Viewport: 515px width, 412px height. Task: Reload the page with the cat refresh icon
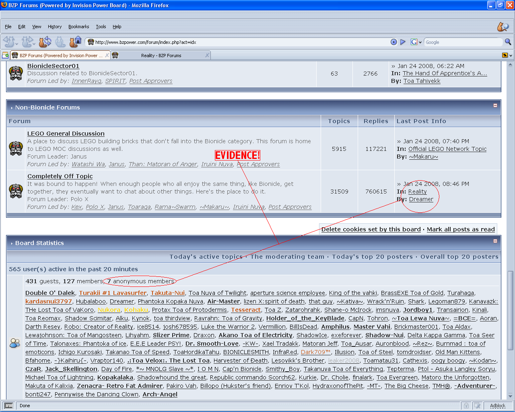click(x=45, y=42)
